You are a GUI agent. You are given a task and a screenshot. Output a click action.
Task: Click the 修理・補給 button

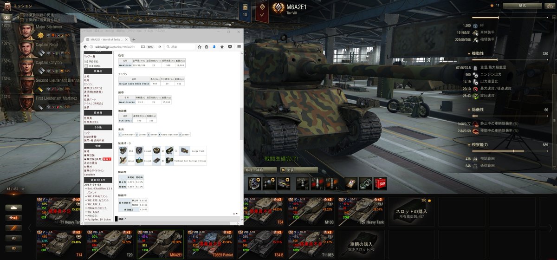point(259,170)
